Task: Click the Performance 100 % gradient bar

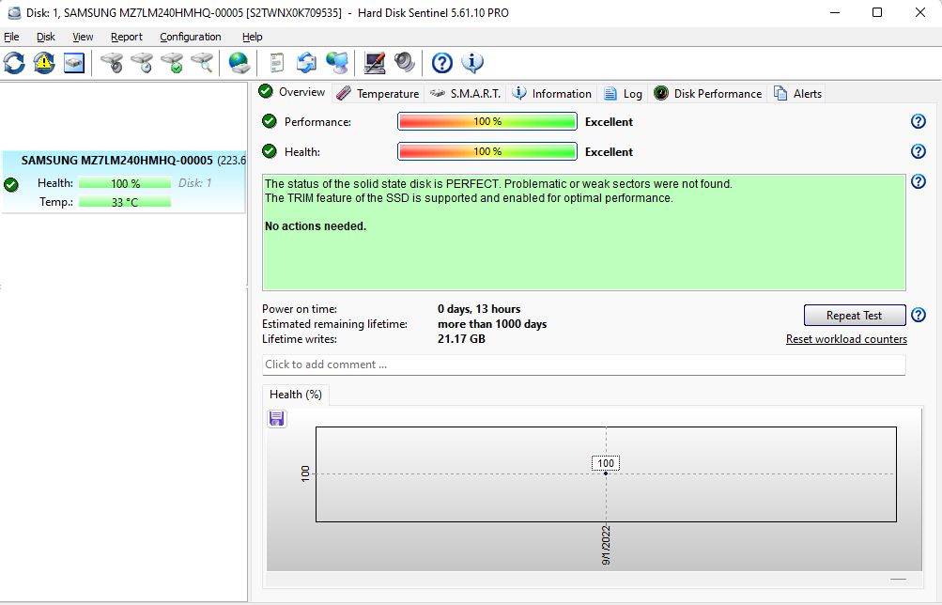Action: point(487,121)
